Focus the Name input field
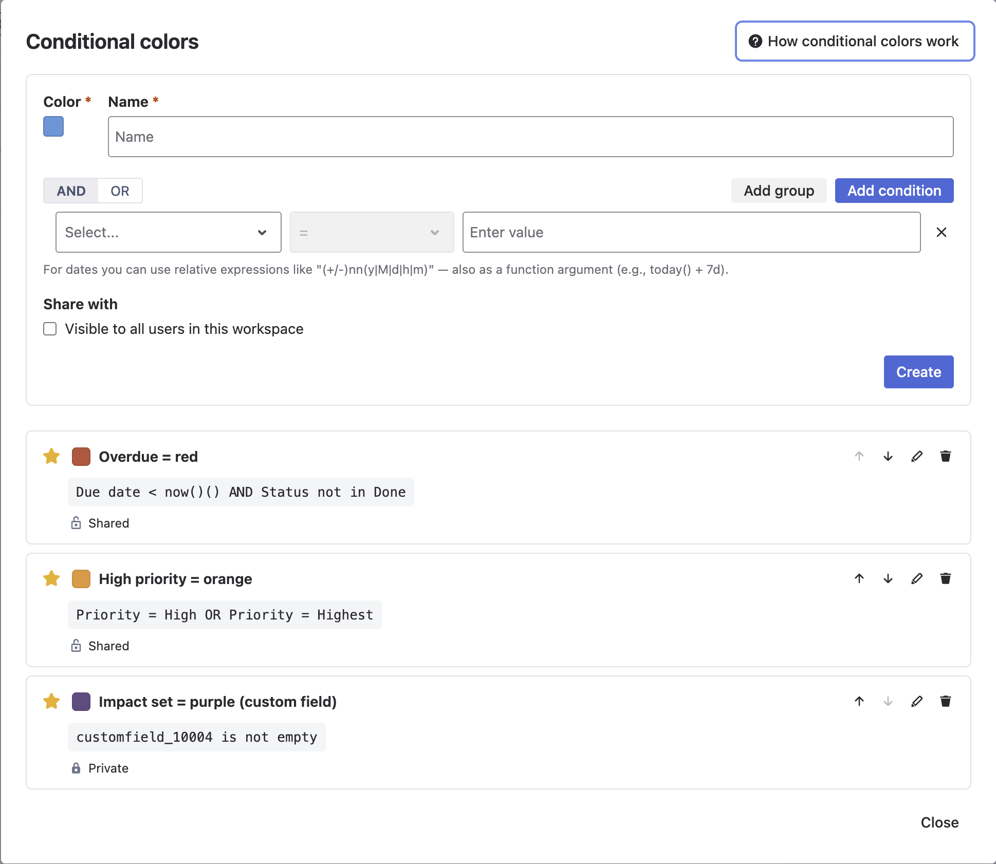This screenshot has width=996, height=864. 531,137
